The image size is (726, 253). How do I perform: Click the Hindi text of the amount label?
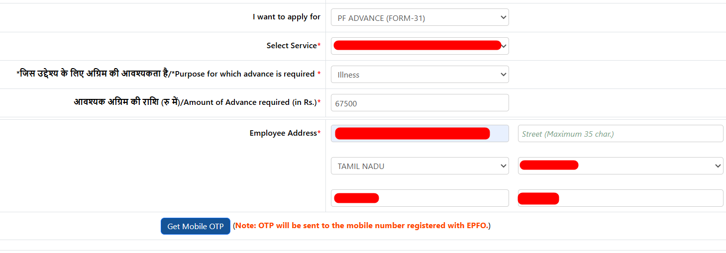(126, 102)
